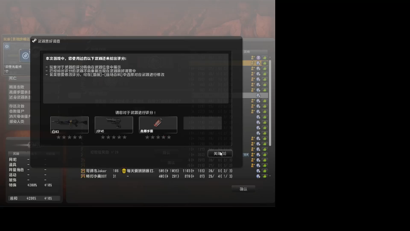Click the 活动 bonus row label
410x231 pixels.
click(12, 175)
